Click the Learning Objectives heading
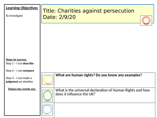This screenshot has width=157, height=118. point(22,8)
